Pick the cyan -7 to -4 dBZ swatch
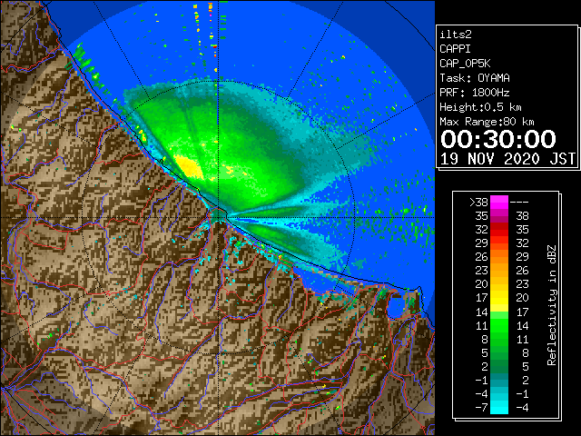 [499, 407]
